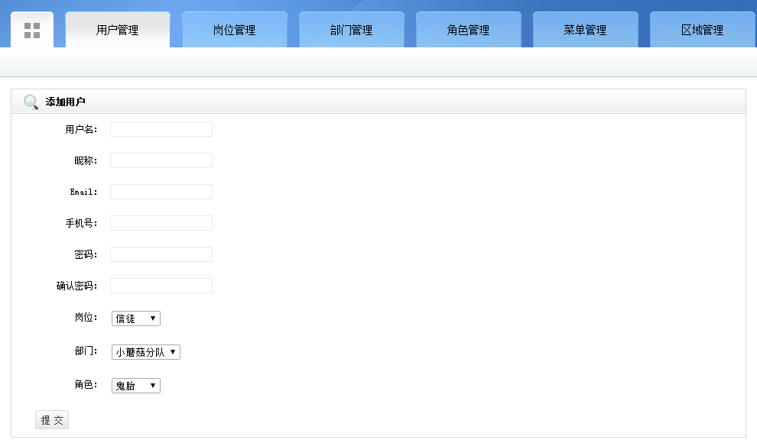Image resolution: width=757 pixels, height=443 pixels.
Task: Expand the 岗位 dropdown showing 信徒
Action: click(136, 319)
